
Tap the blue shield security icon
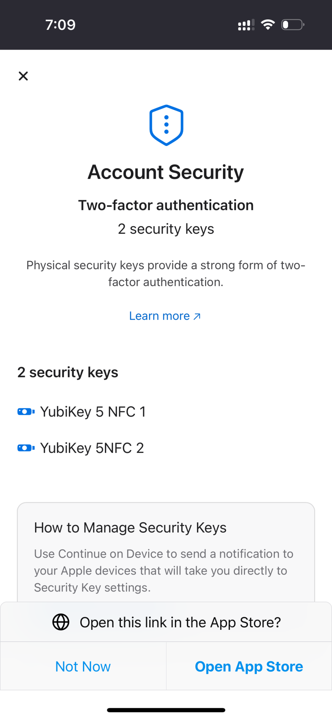166,125
